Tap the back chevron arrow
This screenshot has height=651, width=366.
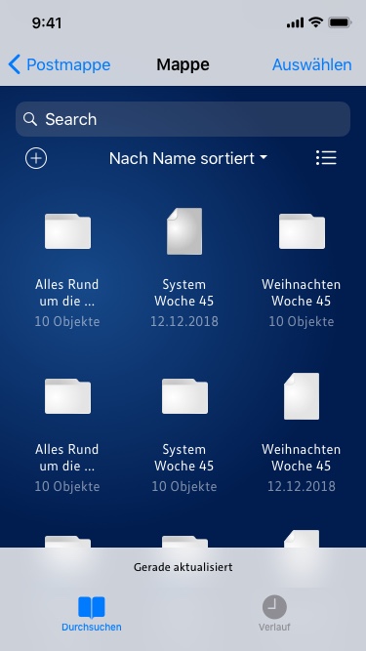14,64
